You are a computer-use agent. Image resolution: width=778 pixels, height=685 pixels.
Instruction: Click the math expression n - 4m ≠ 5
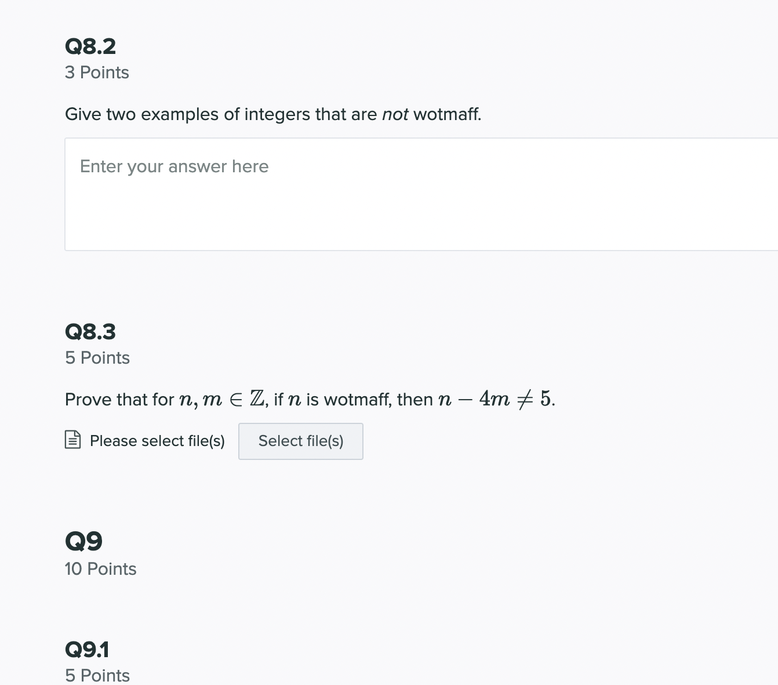[496, 398]
